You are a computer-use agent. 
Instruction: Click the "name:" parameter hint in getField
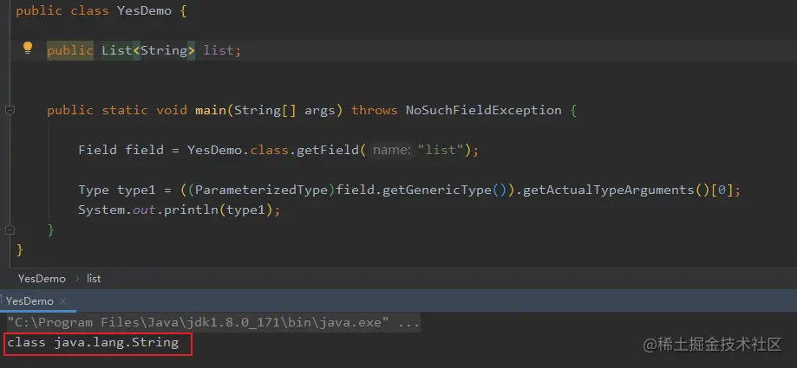(392, 151)
